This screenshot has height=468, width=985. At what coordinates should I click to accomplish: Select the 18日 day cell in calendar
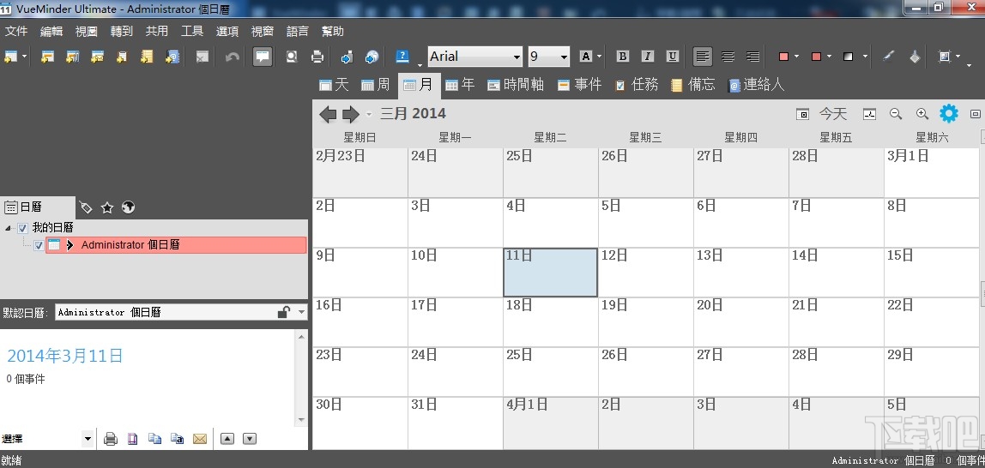(x=550, y=321)
